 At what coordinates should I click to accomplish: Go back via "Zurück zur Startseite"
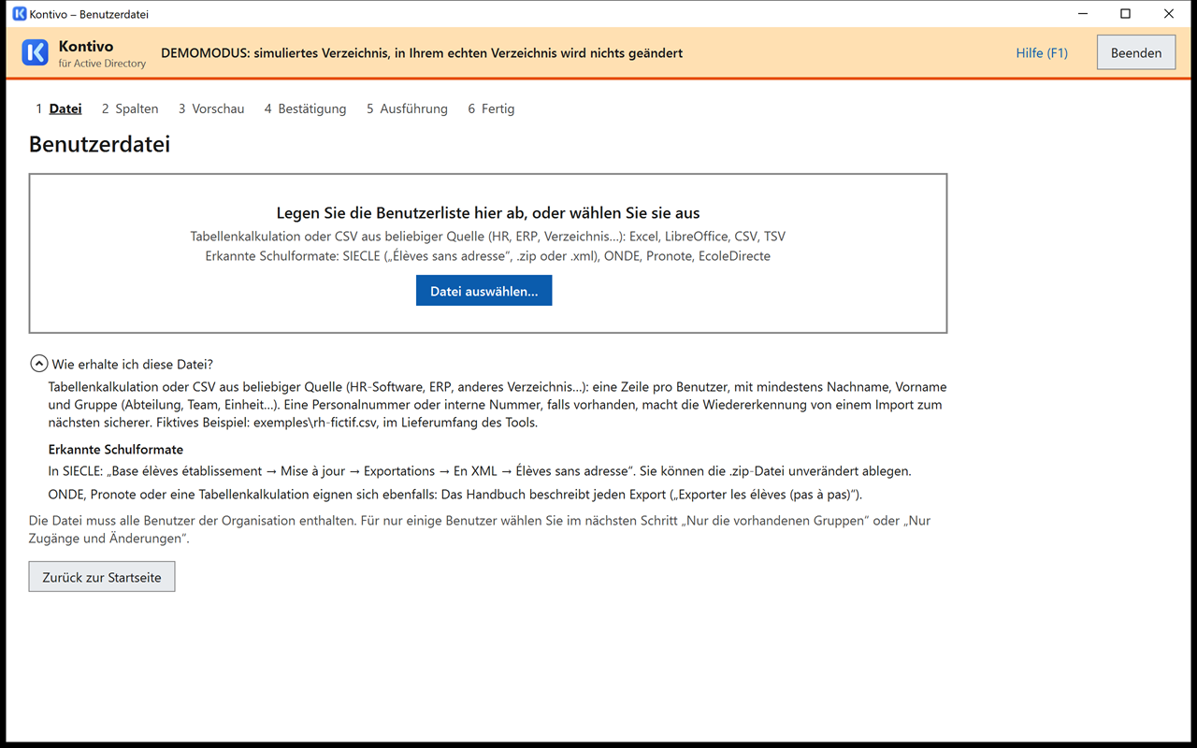(102, 577)
